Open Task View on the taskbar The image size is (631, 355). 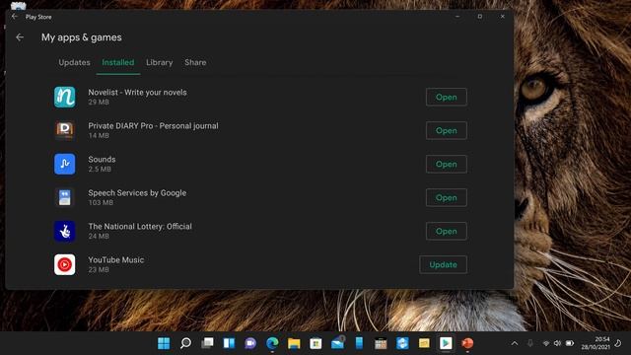point(207,343)
